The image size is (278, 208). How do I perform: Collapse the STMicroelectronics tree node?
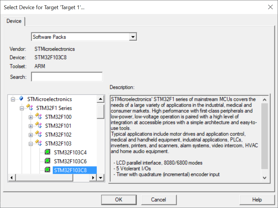[13, 99]
